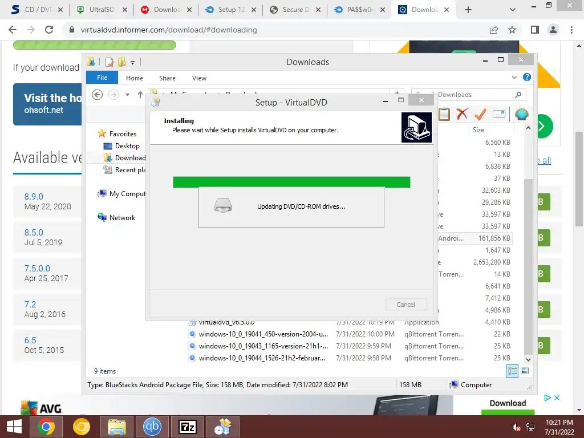Click Cancel in the VirtualDVD setup
The height and width of the screenshot is (438, 584).
[x=405, y=305]
